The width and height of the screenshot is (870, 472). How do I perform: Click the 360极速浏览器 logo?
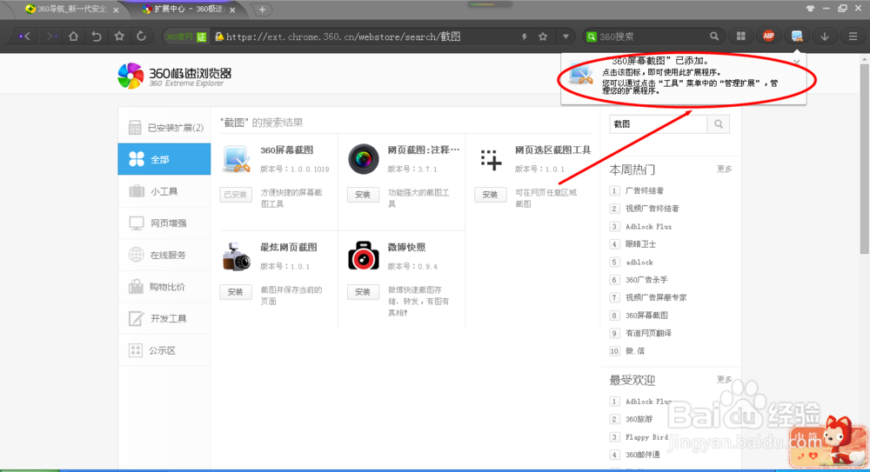(x=174, y=76)
